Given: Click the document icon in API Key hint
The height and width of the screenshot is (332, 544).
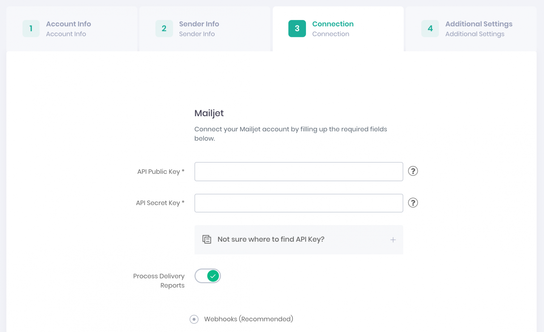Looking at the screenshot, I should pyautogui.click(x=207, y=239).
